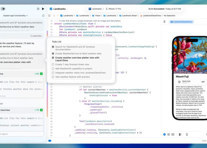
Task: Toggle 'Create 7-day forecast sheet view' todo
Action: point(53,64)
